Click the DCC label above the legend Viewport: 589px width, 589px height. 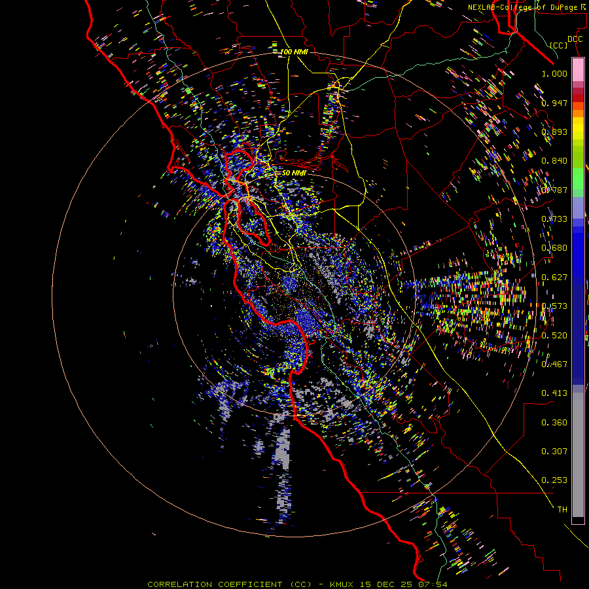575,39
